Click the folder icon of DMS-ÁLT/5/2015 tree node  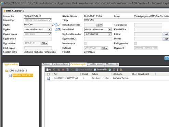coord(7,71)
